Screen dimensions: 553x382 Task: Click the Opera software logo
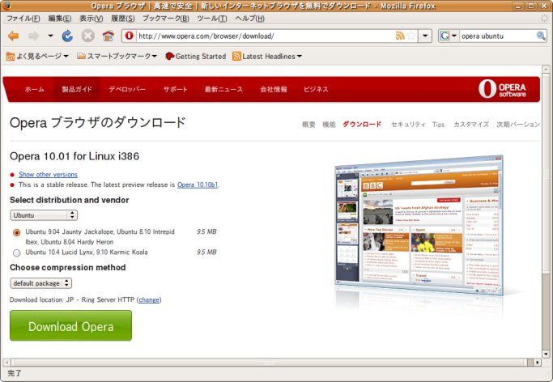click(505, 89)
